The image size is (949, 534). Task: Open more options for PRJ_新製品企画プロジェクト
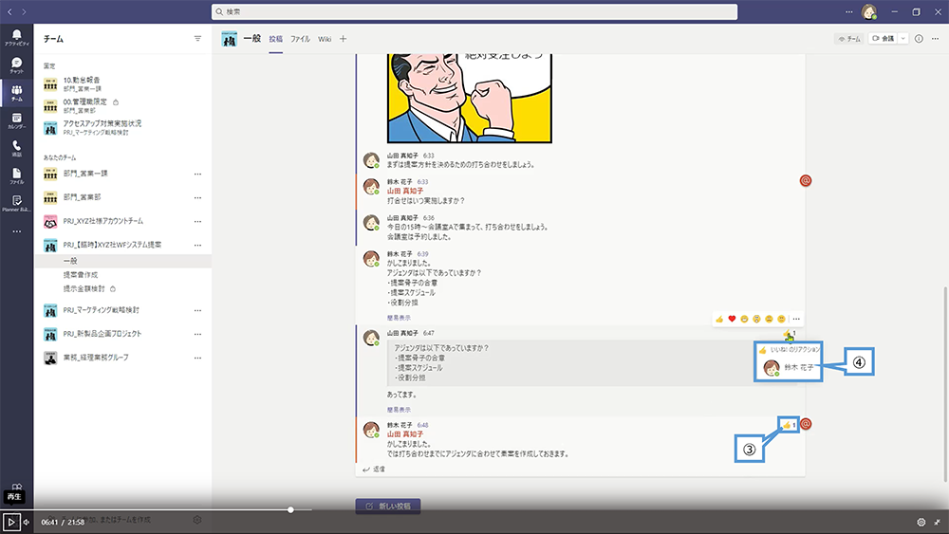pyautogui.click(x=197, y=334)
